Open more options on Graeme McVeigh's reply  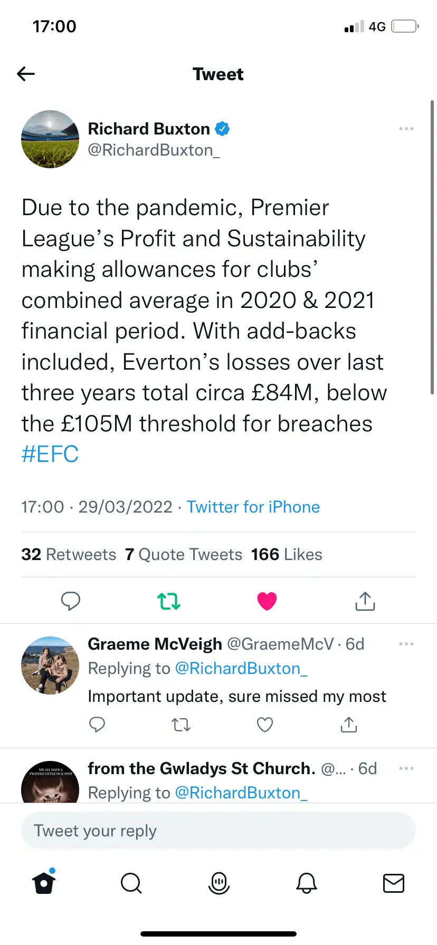[406, 644]
